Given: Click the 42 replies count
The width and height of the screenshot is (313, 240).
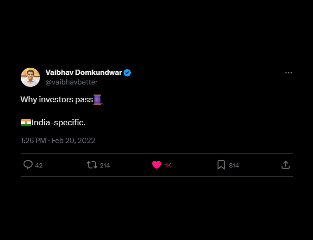Looking at the screenshot, I should click(39, 166).
